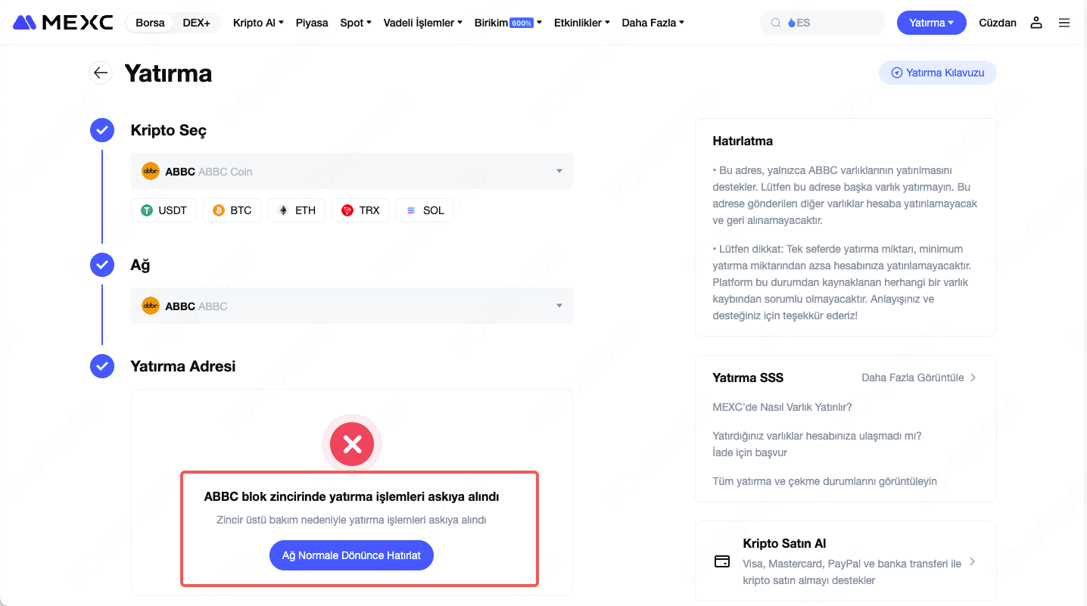Image resolution: width=1087 pixels, height=606 pixels.
Task: Click the credit card icon in Kripto Satın Al
Action: [x=722, y=561]
